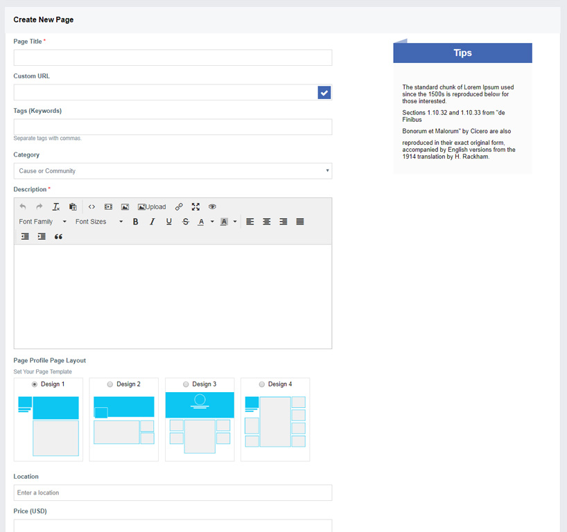Apply italic formatting in the editor
The image size is (567, 532).
point(152,222)
